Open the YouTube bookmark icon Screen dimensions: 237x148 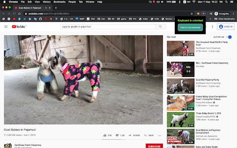14,19
